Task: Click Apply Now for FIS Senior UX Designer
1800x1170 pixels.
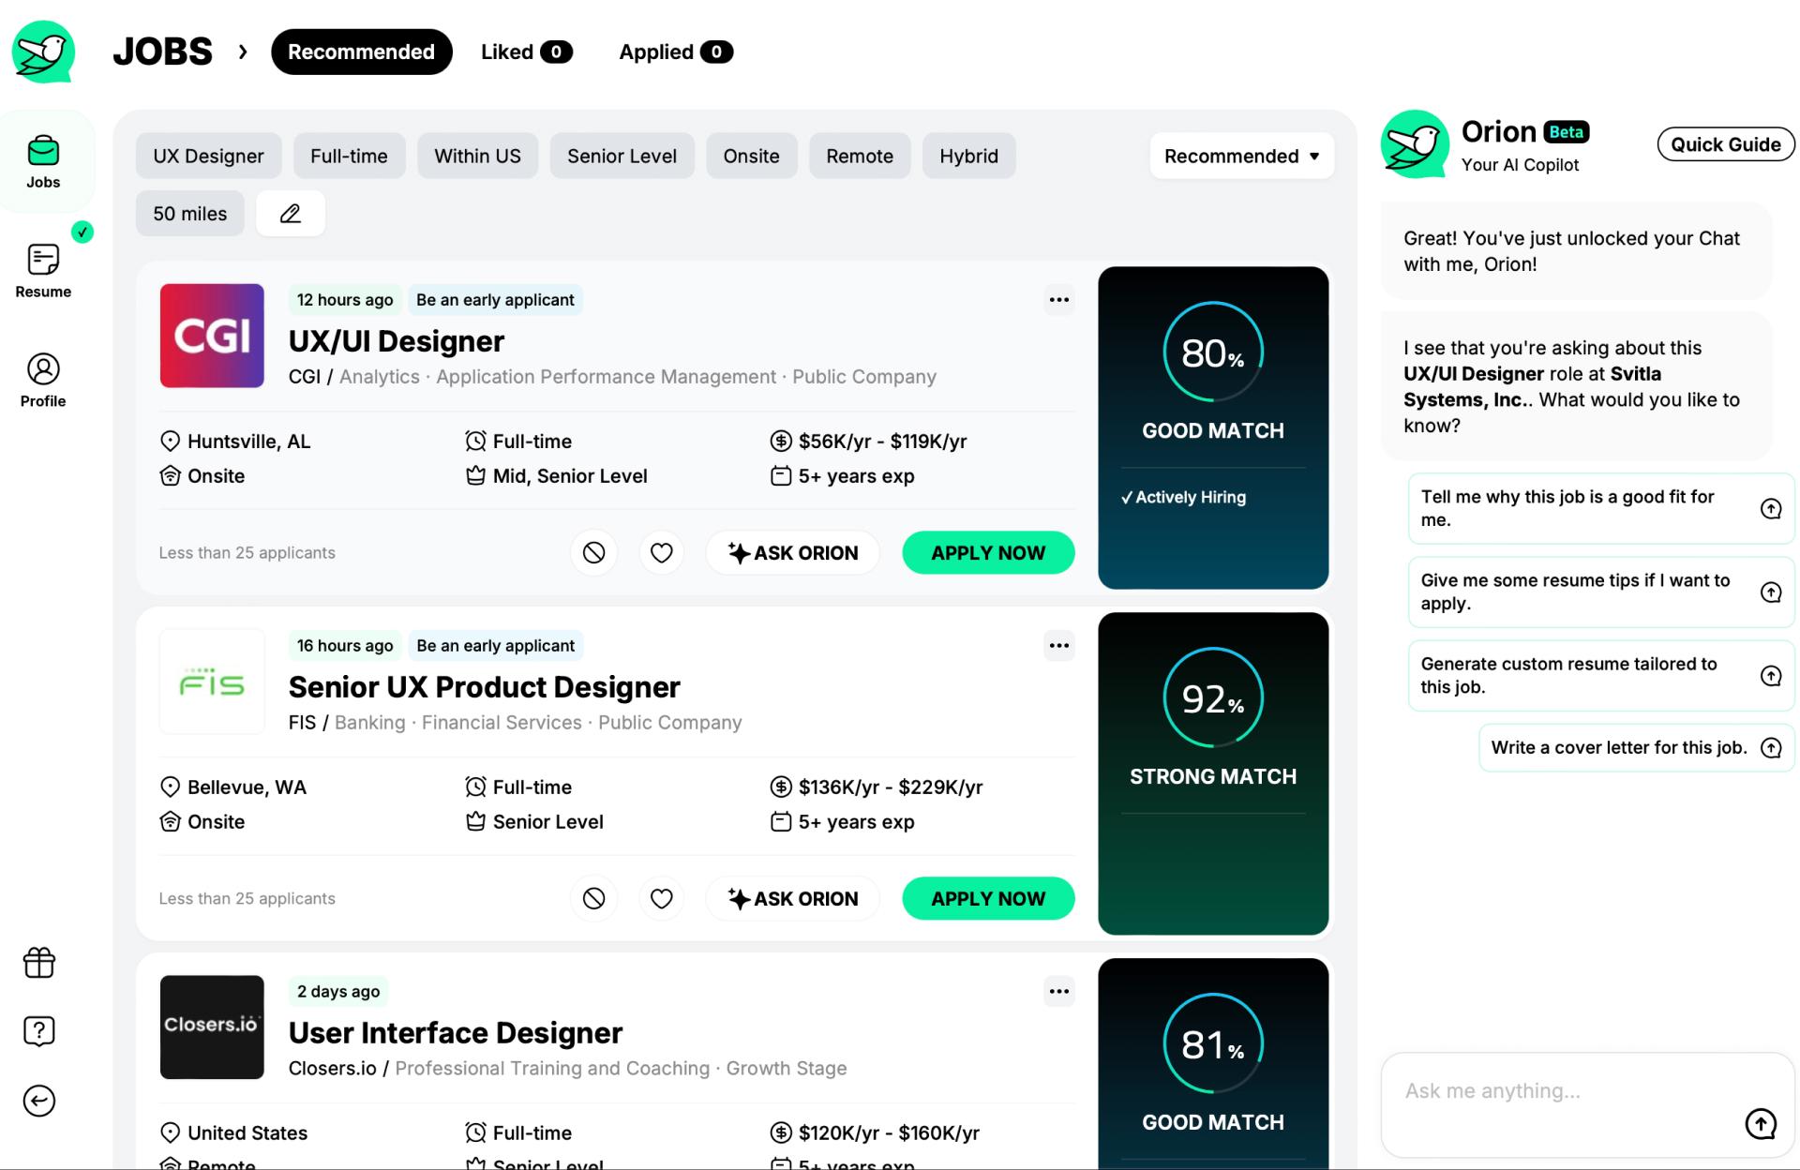Action: pos(988,898)
